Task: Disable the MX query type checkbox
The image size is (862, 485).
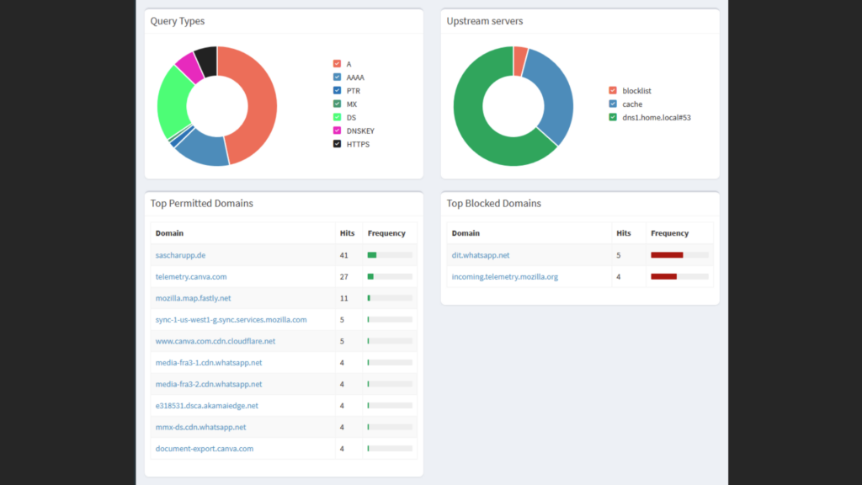Action: pos(337,104)
